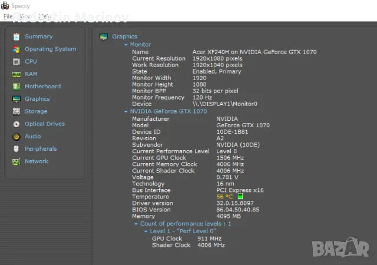The height and width of the screenshot is (265, 377).
Task: Click the Network card icon
Action: point(16,161)
